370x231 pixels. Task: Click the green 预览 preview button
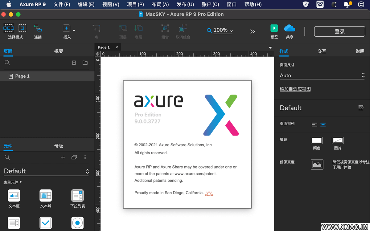pyautogui.click(x=274, y=28)
